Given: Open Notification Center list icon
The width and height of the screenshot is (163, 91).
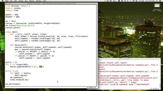Looking at the screenshot, I should (x=160, y=1).
